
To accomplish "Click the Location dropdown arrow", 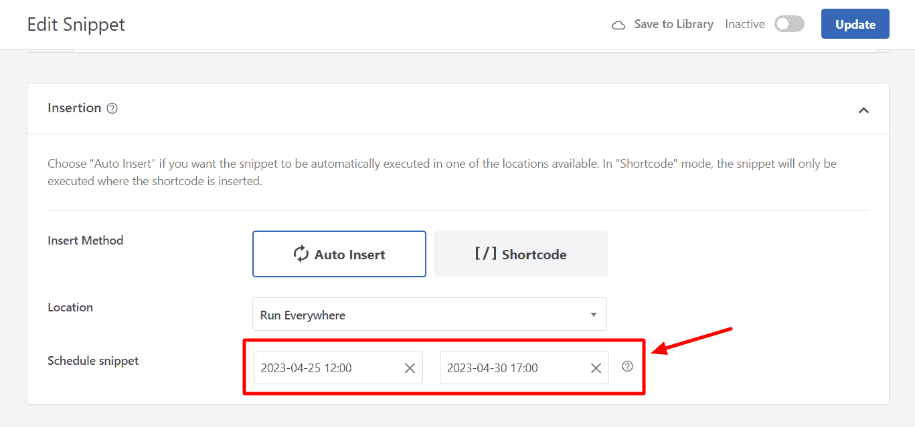I will point(593,315).
